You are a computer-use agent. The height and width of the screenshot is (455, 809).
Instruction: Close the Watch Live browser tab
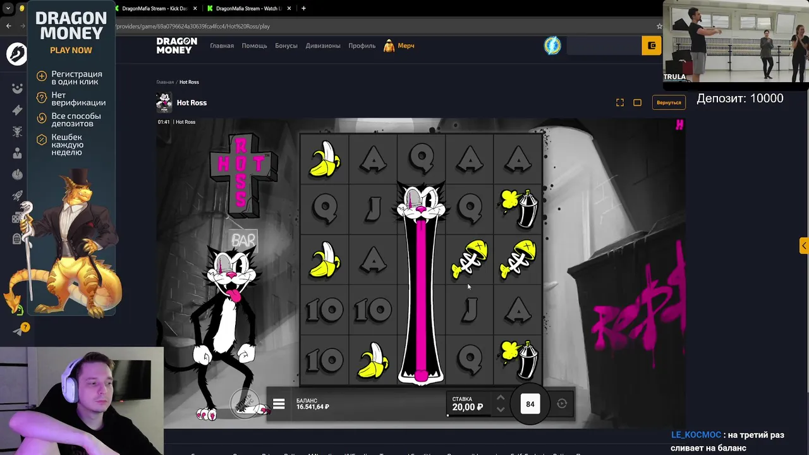tap(290, 8)
